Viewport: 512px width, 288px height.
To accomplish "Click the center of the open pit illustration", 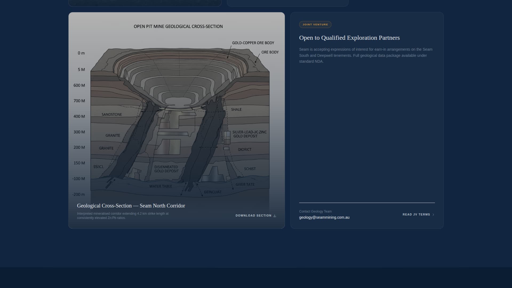I will (x=178, y=100).
